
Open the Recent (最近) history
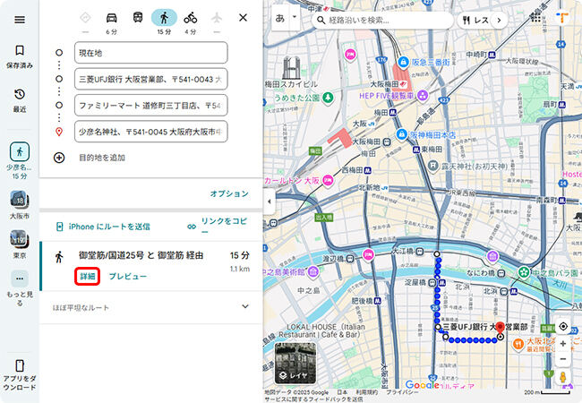coord(20,100)
